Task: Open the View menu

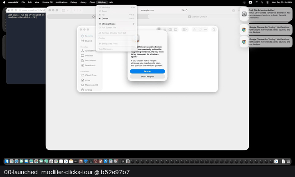Action: [x=37, y=2]
